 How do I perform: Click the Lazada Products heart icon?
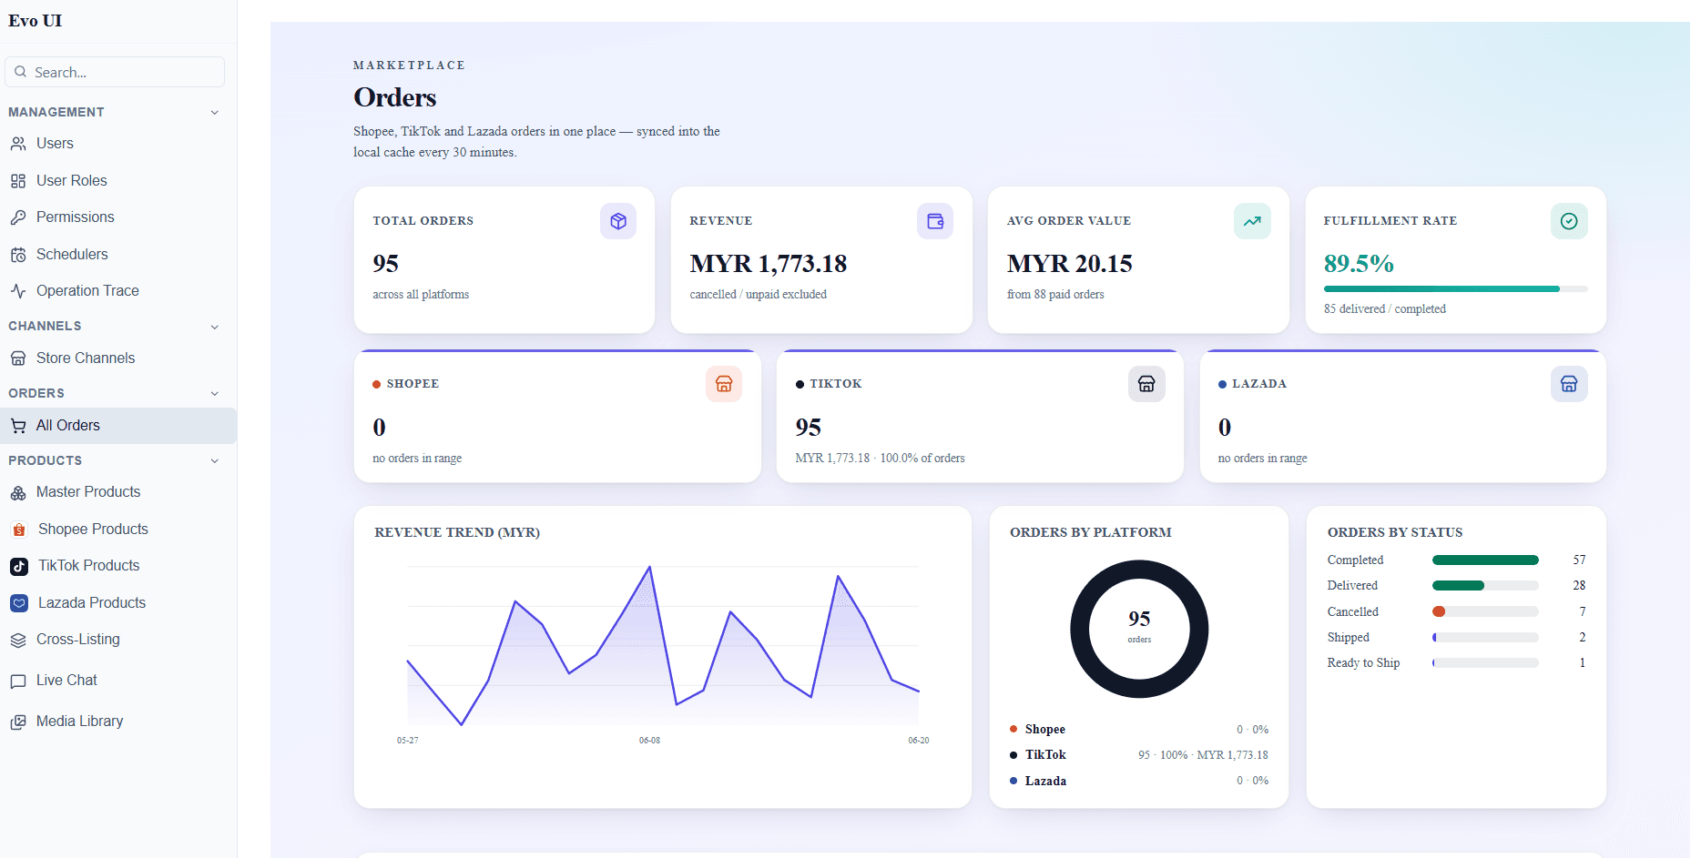click(x=19, y=603)
